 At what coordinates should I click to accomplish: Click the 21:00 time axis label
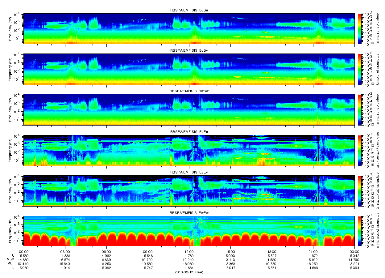coord(313,252)
